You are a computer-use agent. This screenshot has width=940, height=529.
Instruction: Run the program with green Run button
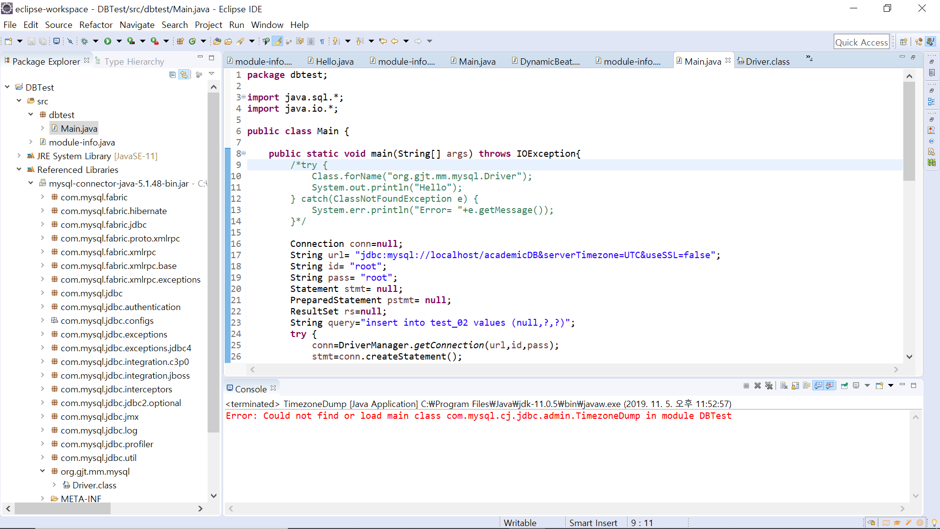tap(108, 41)
